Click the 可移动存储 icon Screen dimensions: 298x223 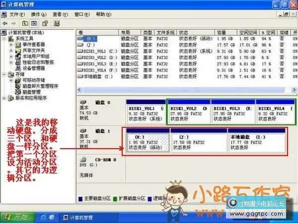(18, 80)
